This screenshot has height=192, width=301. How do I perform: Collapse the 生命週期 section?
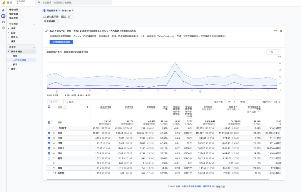pos(34,24)
